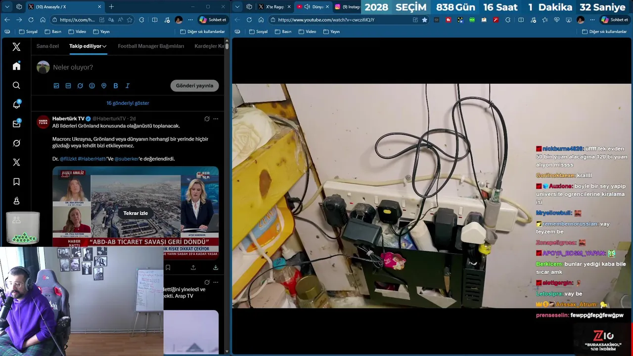This screenshot has width=633, height=356.
Task: Refresh the YouTube page in right browser
Action: [x=249, y=20]
